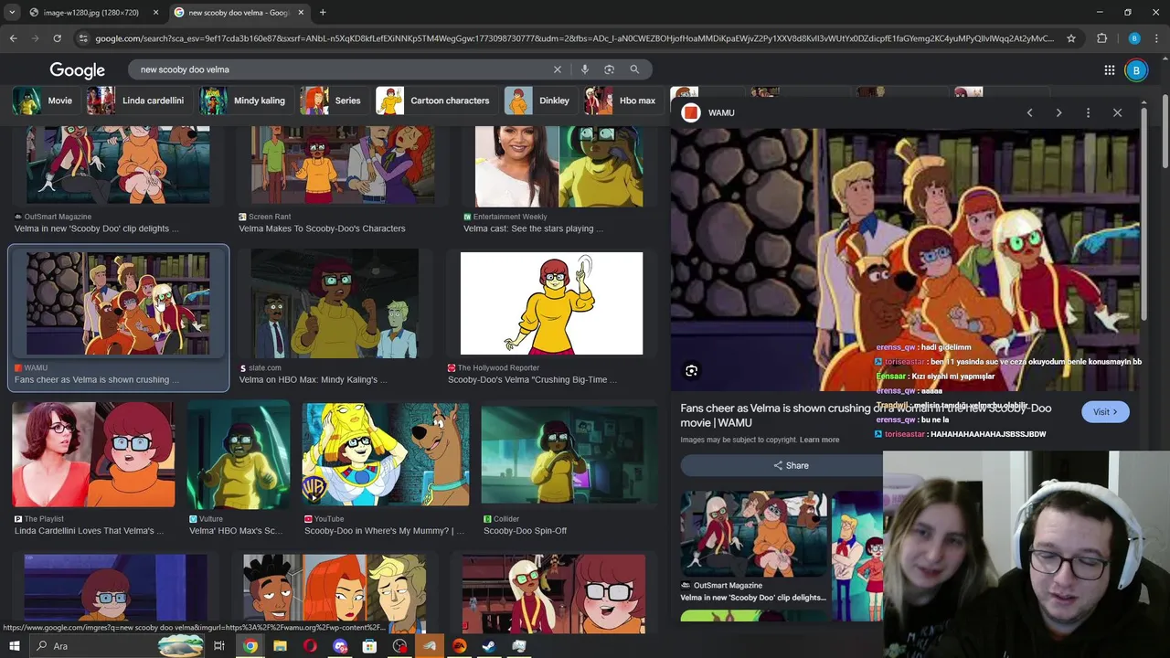The height and width of the screenshot is (658, 1170).
Task: Start voice search with microphone icon
Action: click(584, 69)
